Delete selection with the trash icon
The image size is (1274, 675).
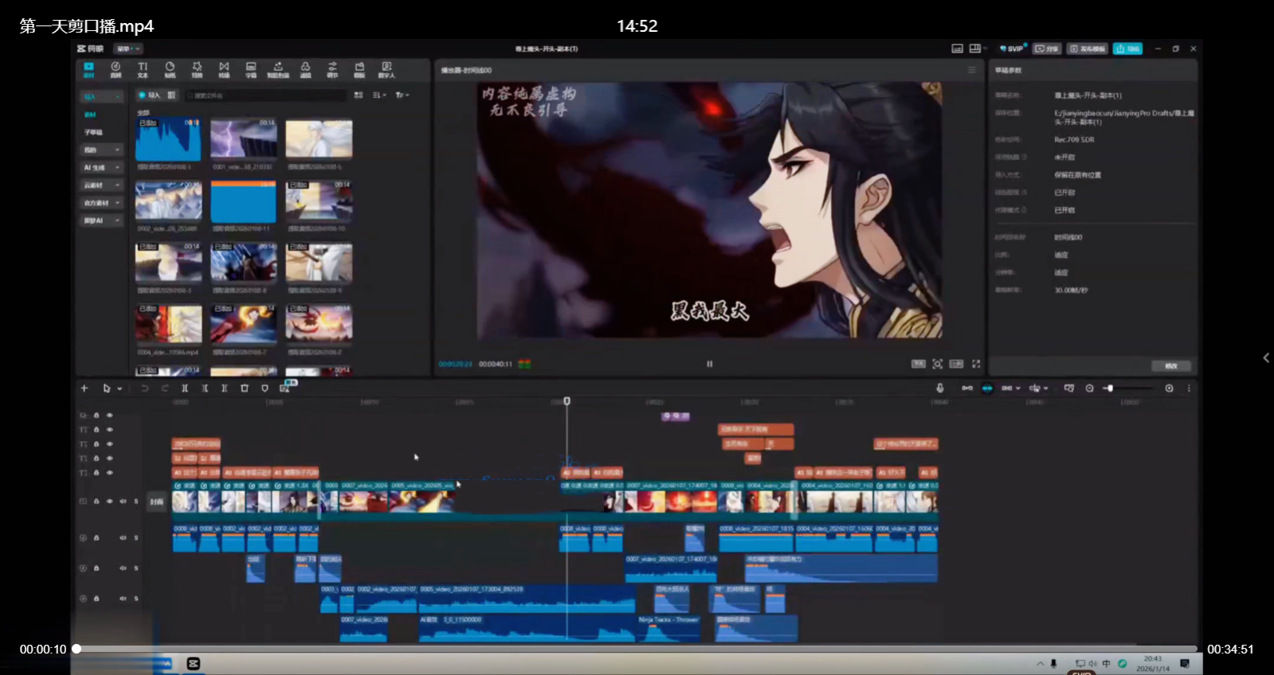click(x=245, y=388)
